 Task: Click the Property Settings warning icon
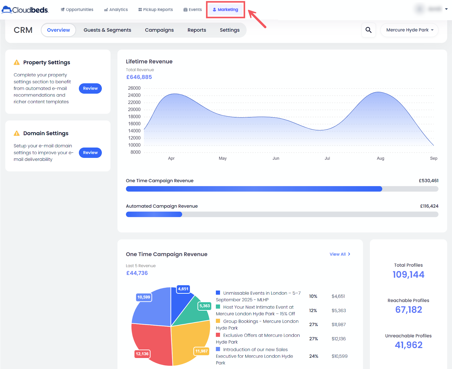click(17, 62)
